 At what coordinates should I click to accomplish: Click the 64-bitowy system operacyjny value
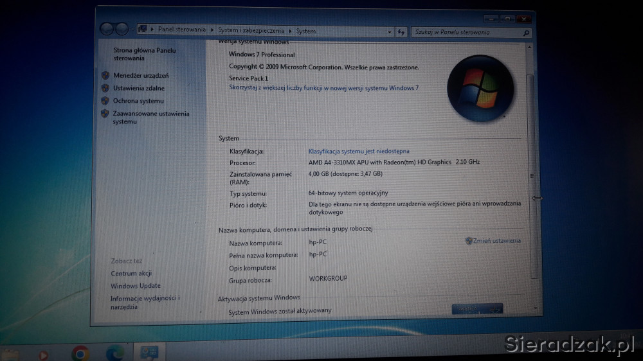point(348,193)
